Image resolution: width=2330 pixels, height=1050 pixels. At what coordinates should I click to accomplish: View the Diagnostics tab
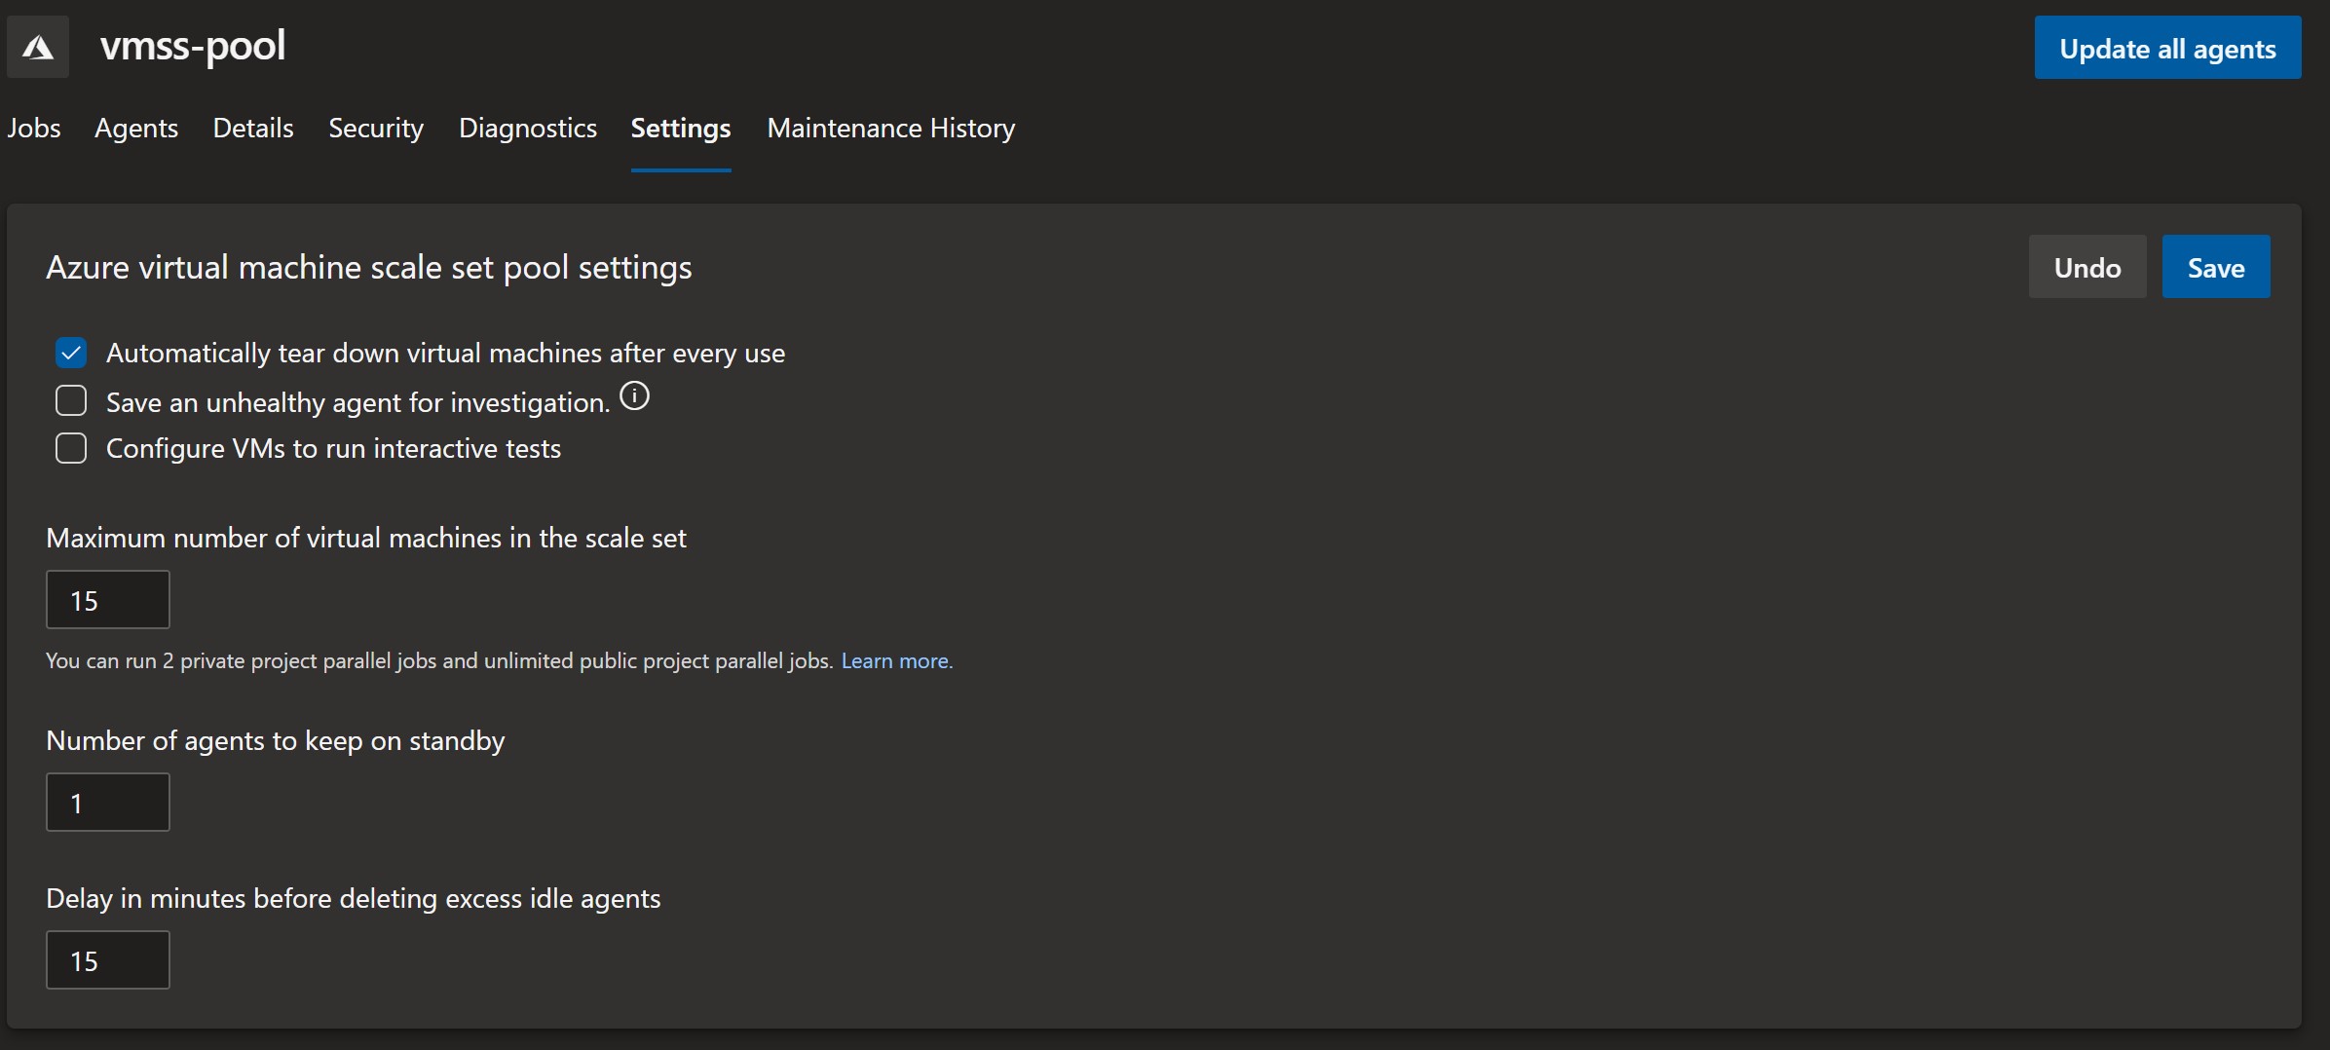[528, 129]
